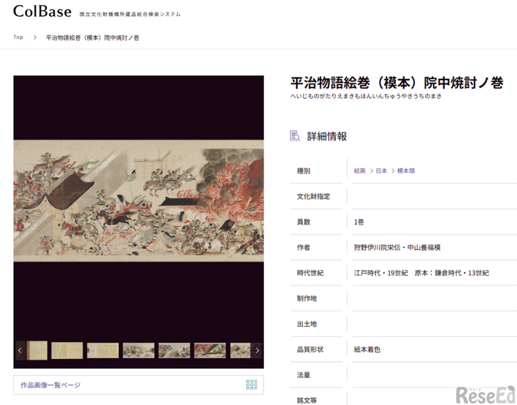Navigate to the Top breadcrumb link
The height and width of the screenshot is (405, 517).
coord(18,37)
